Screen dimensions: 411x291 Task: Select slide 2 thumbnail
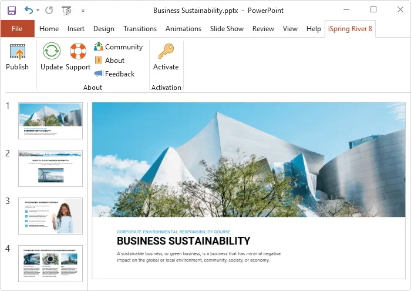point(50,169)
